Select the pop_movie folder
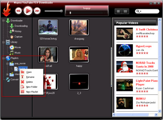 coord(20,64)
